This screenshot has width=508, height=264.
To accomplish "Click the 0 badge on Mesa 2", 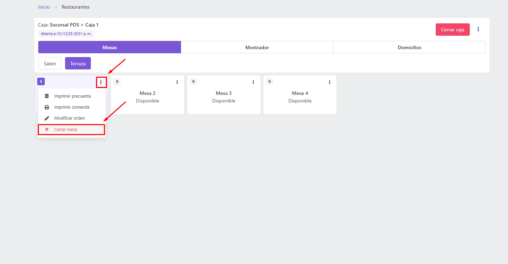I will tap(117, 81).
